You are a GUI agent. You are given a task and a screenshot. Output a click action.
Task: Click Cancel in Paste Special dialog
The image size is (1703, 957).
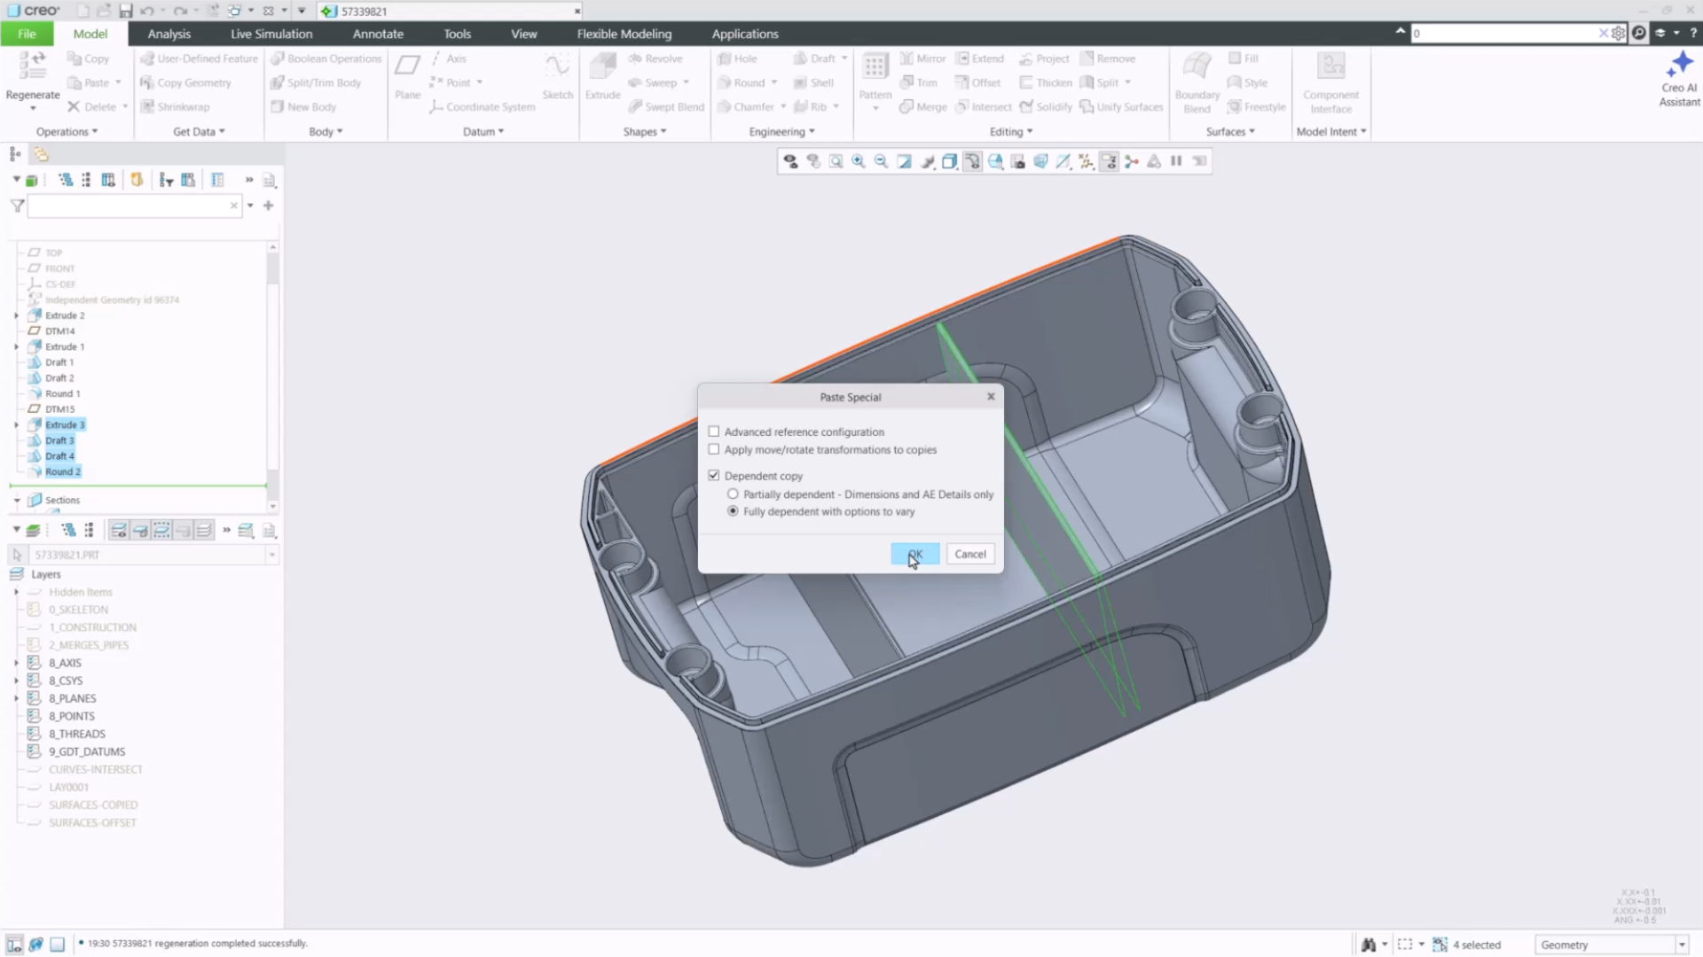[969, 554]
